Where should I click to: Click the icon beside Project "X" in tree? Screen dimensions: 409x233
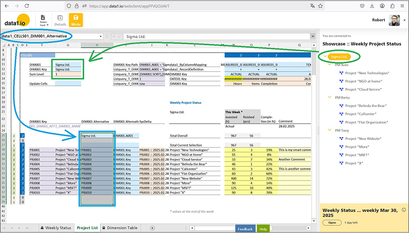pyautogui.click(x=341, y=163)
